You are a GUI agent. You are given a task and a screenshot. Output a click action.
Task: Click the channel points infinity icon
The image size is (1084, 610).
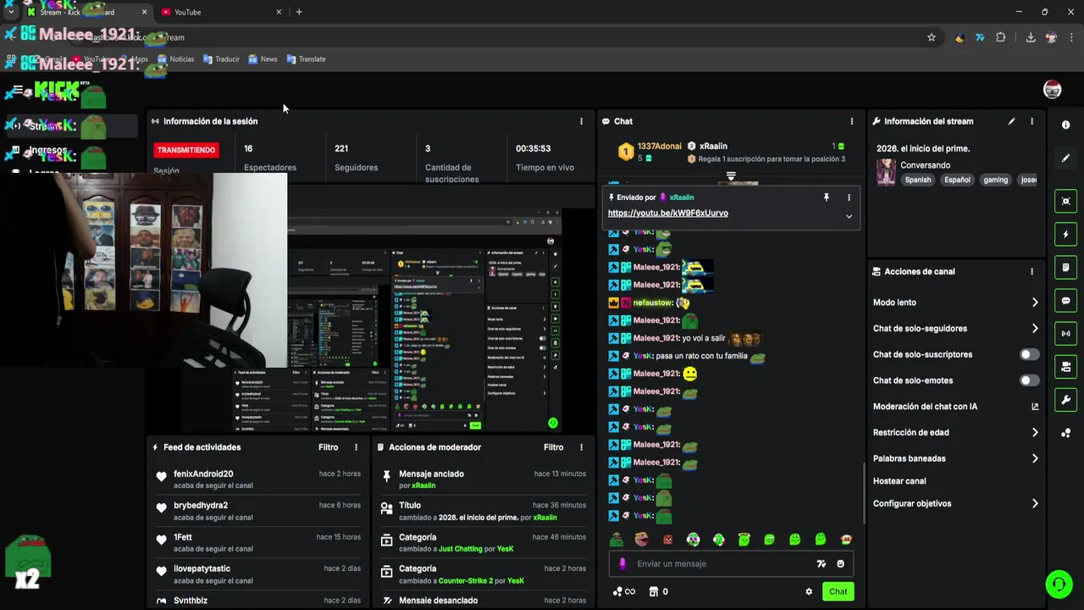click(x=623, y=591)
